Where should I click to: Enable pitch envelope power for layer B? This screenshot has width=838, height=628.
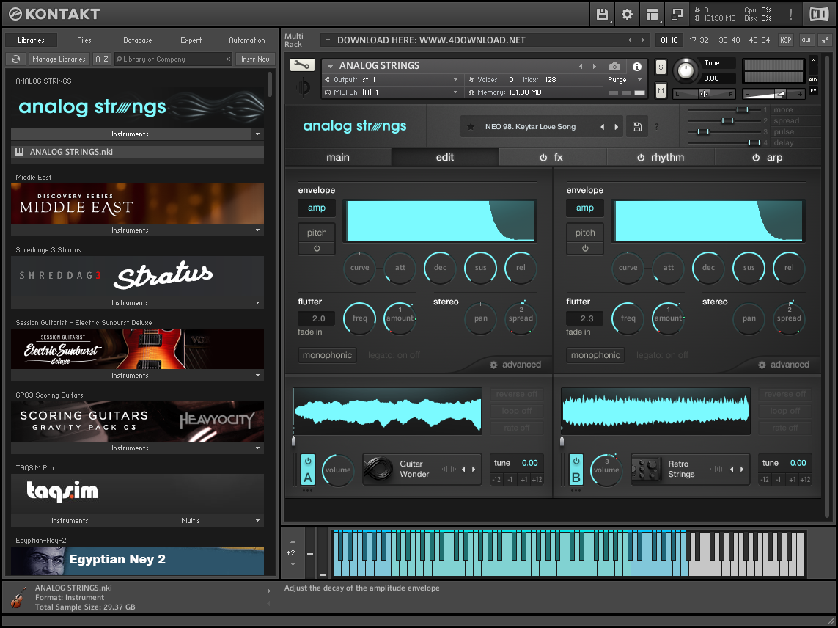[x=585, y=248]
